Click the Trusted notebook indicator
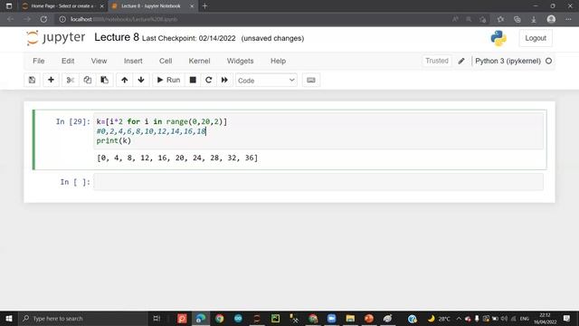The image size is (579, 326). (x=436, y=61)
